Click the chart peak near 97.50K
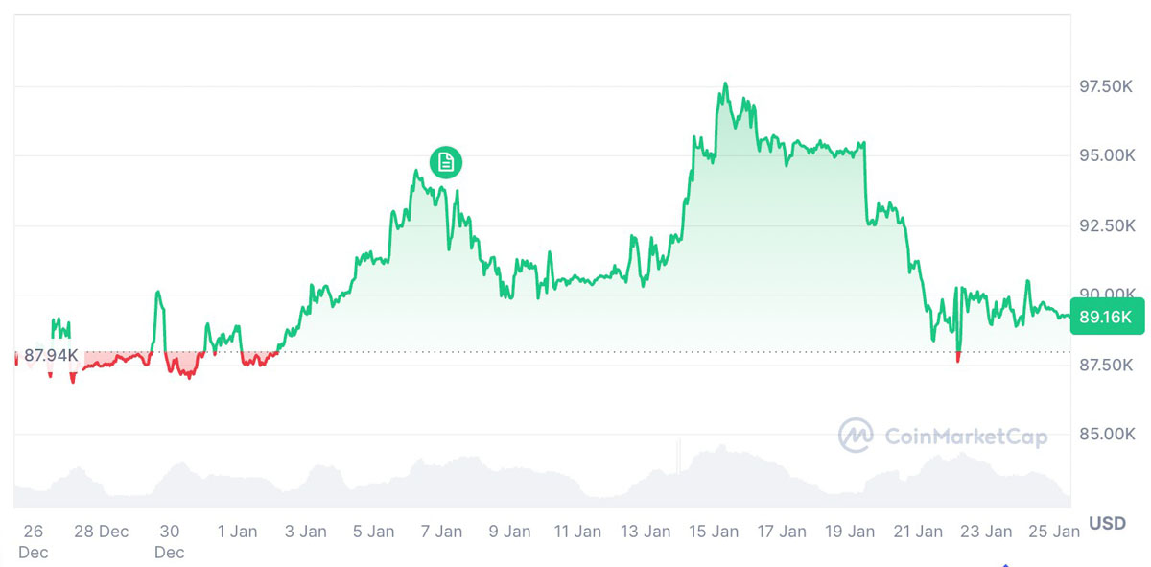Screen dimensions: 1151x567 point(725,84)
